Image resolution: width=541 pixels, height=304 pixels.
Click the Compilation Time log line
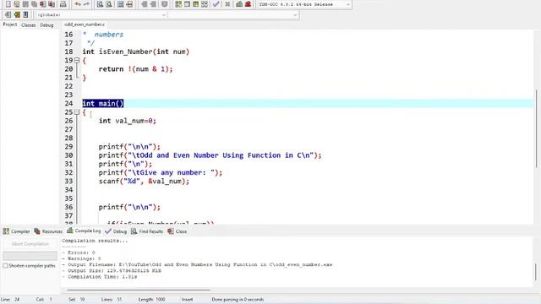click(x=100, y=277)
